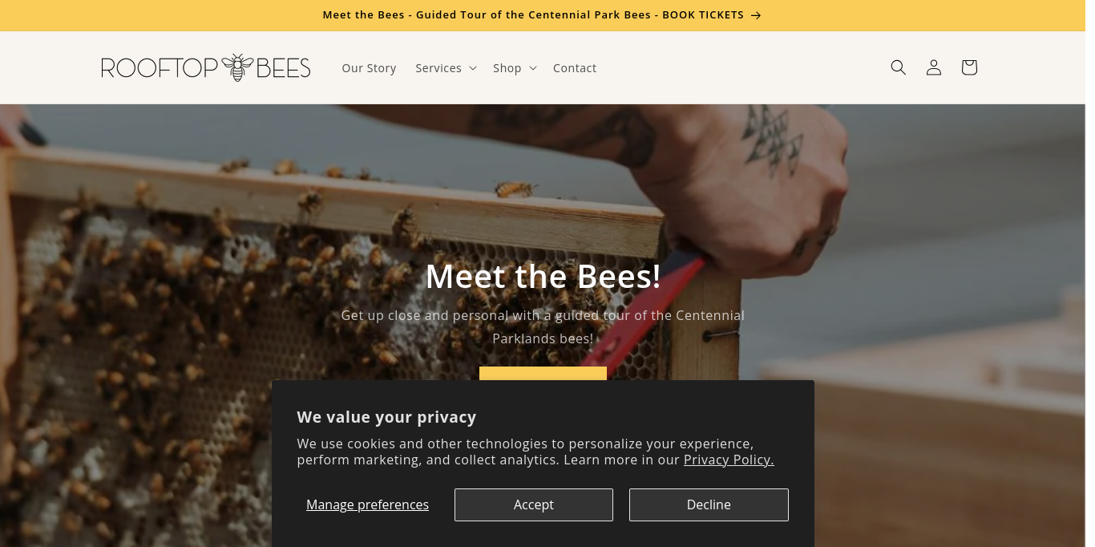
Task: Click the bee emblem in the logo
Action: [x=237, y=67]
